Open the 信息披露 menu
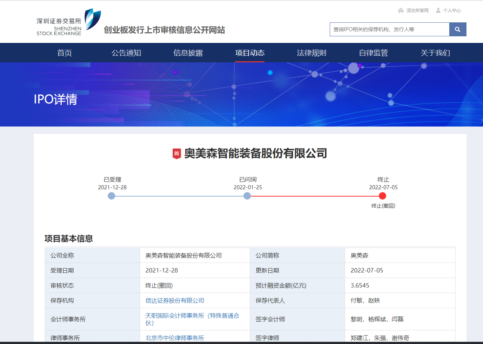This screenshot has height=344, width=483. click(x=188, y=53)
